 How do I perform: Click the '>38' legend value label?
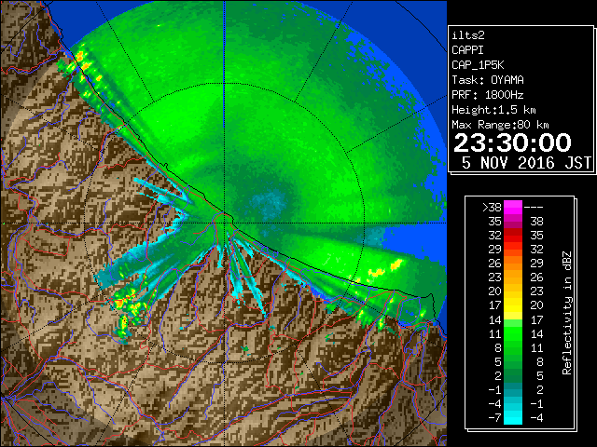(x=492, y=208)
